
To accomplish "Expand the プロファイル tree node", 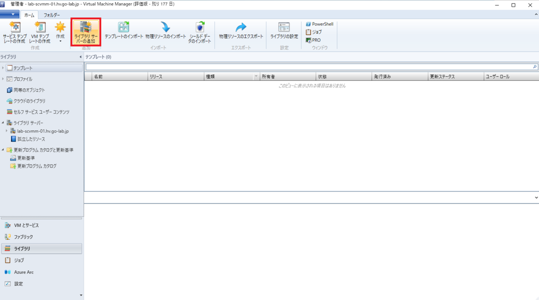I will [3, 79].
